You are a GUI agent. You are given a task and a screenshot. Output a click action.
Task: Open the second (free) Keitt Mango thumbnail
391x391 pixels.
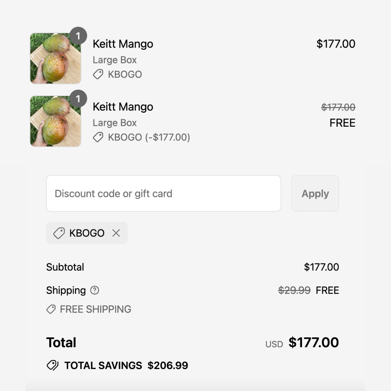click(55, 121)
